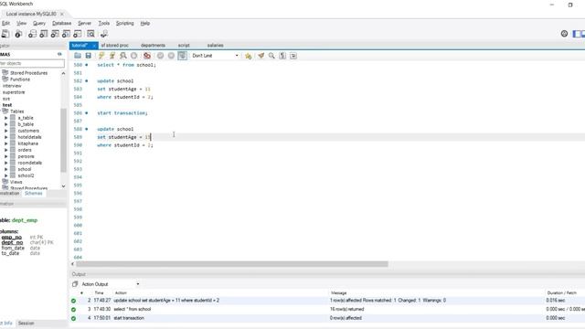Save the script using the floppy disk icon

[x=89, y=56]
